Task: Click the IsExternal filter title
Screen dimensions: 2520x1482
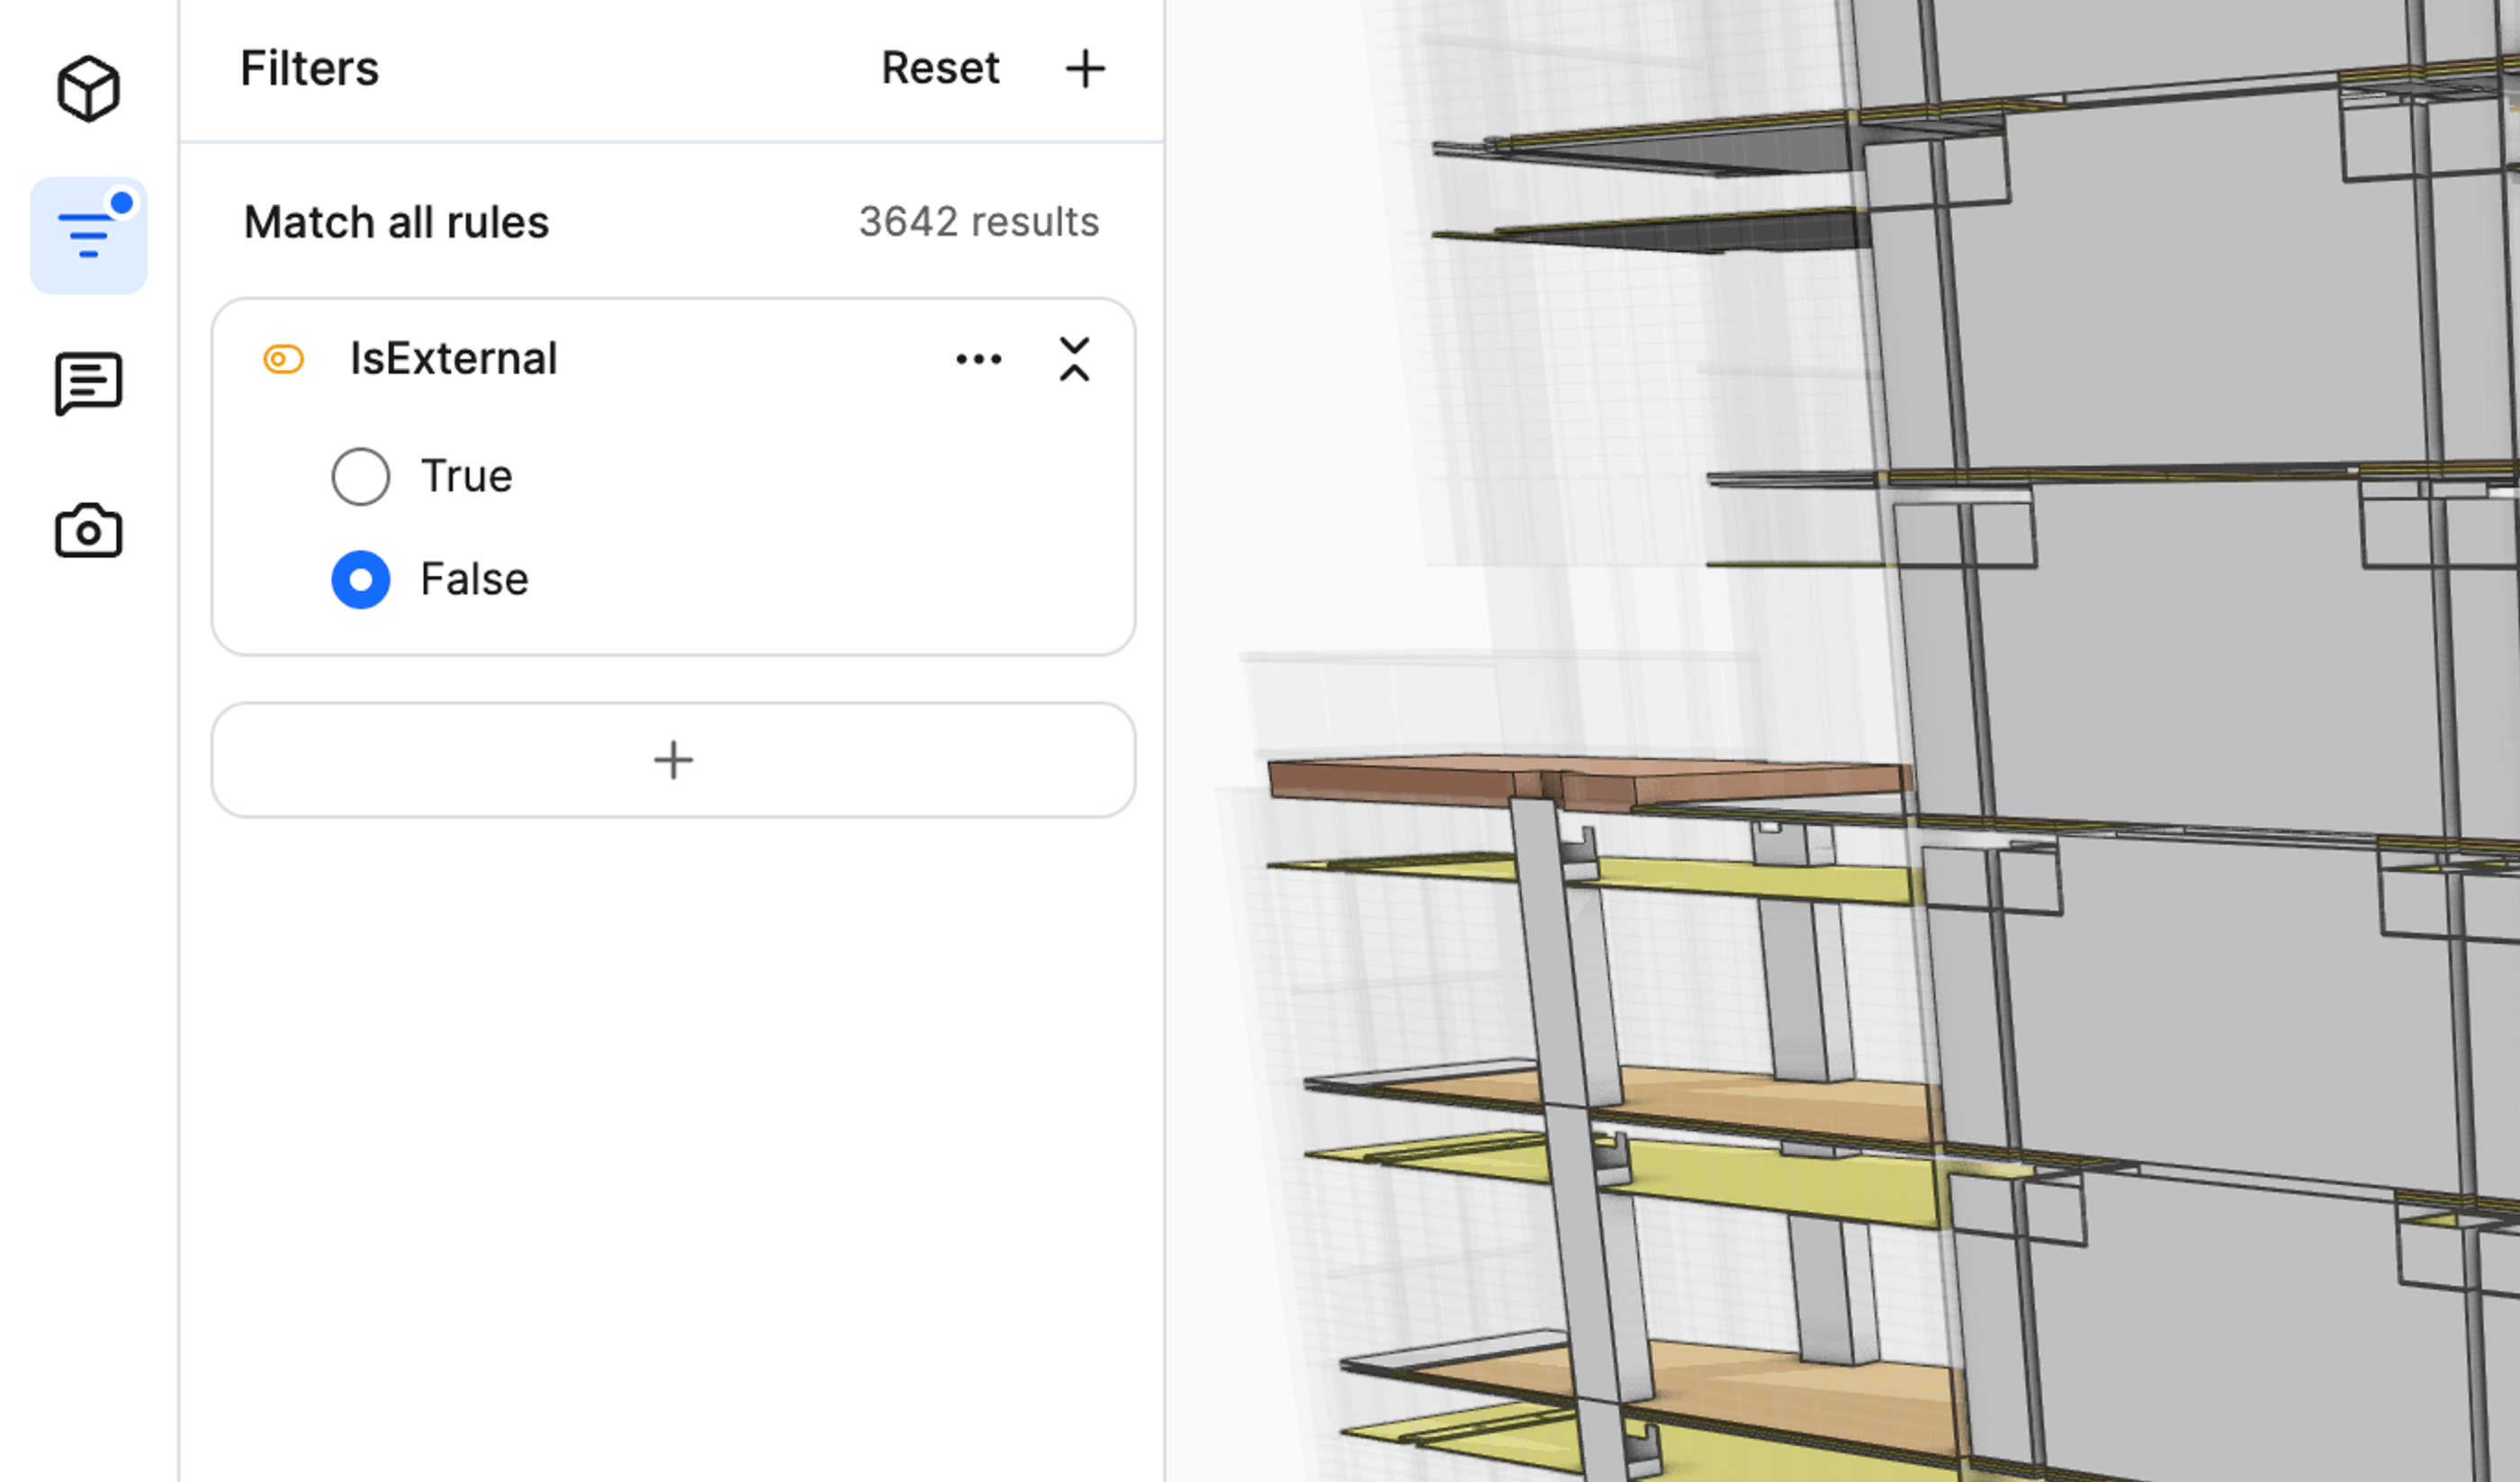Action: click(x=453, y=359)
